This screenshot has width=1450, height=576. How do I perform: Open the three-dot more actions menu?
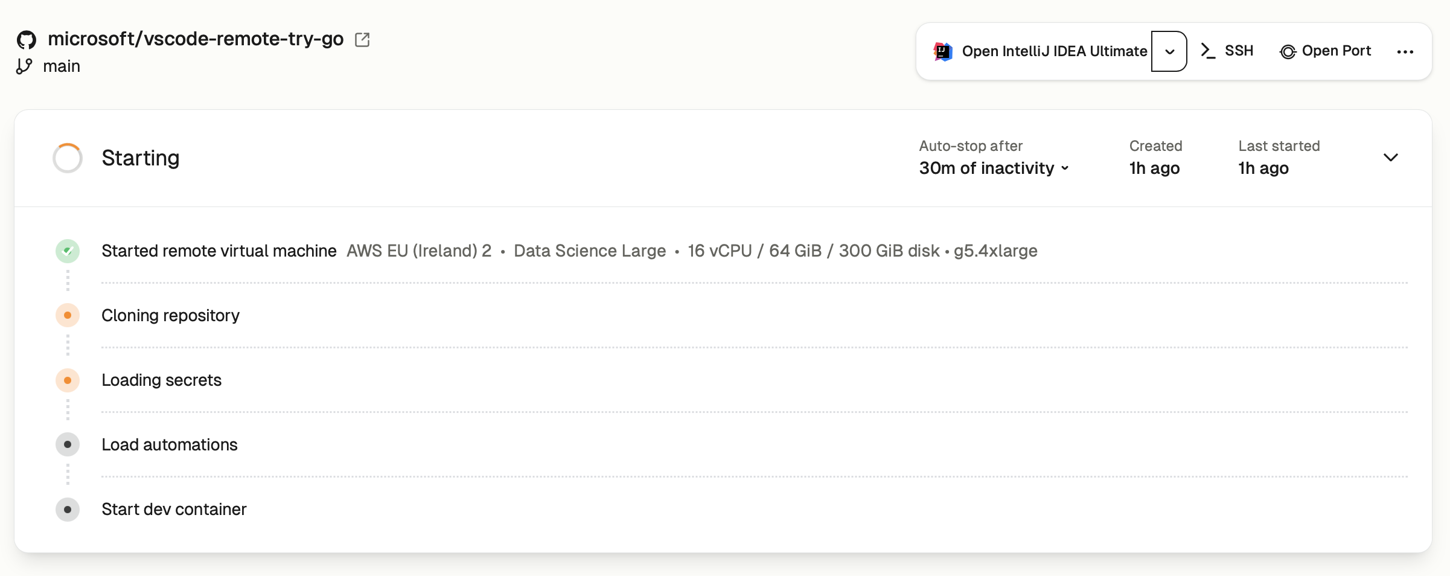tap(1405, 52)
